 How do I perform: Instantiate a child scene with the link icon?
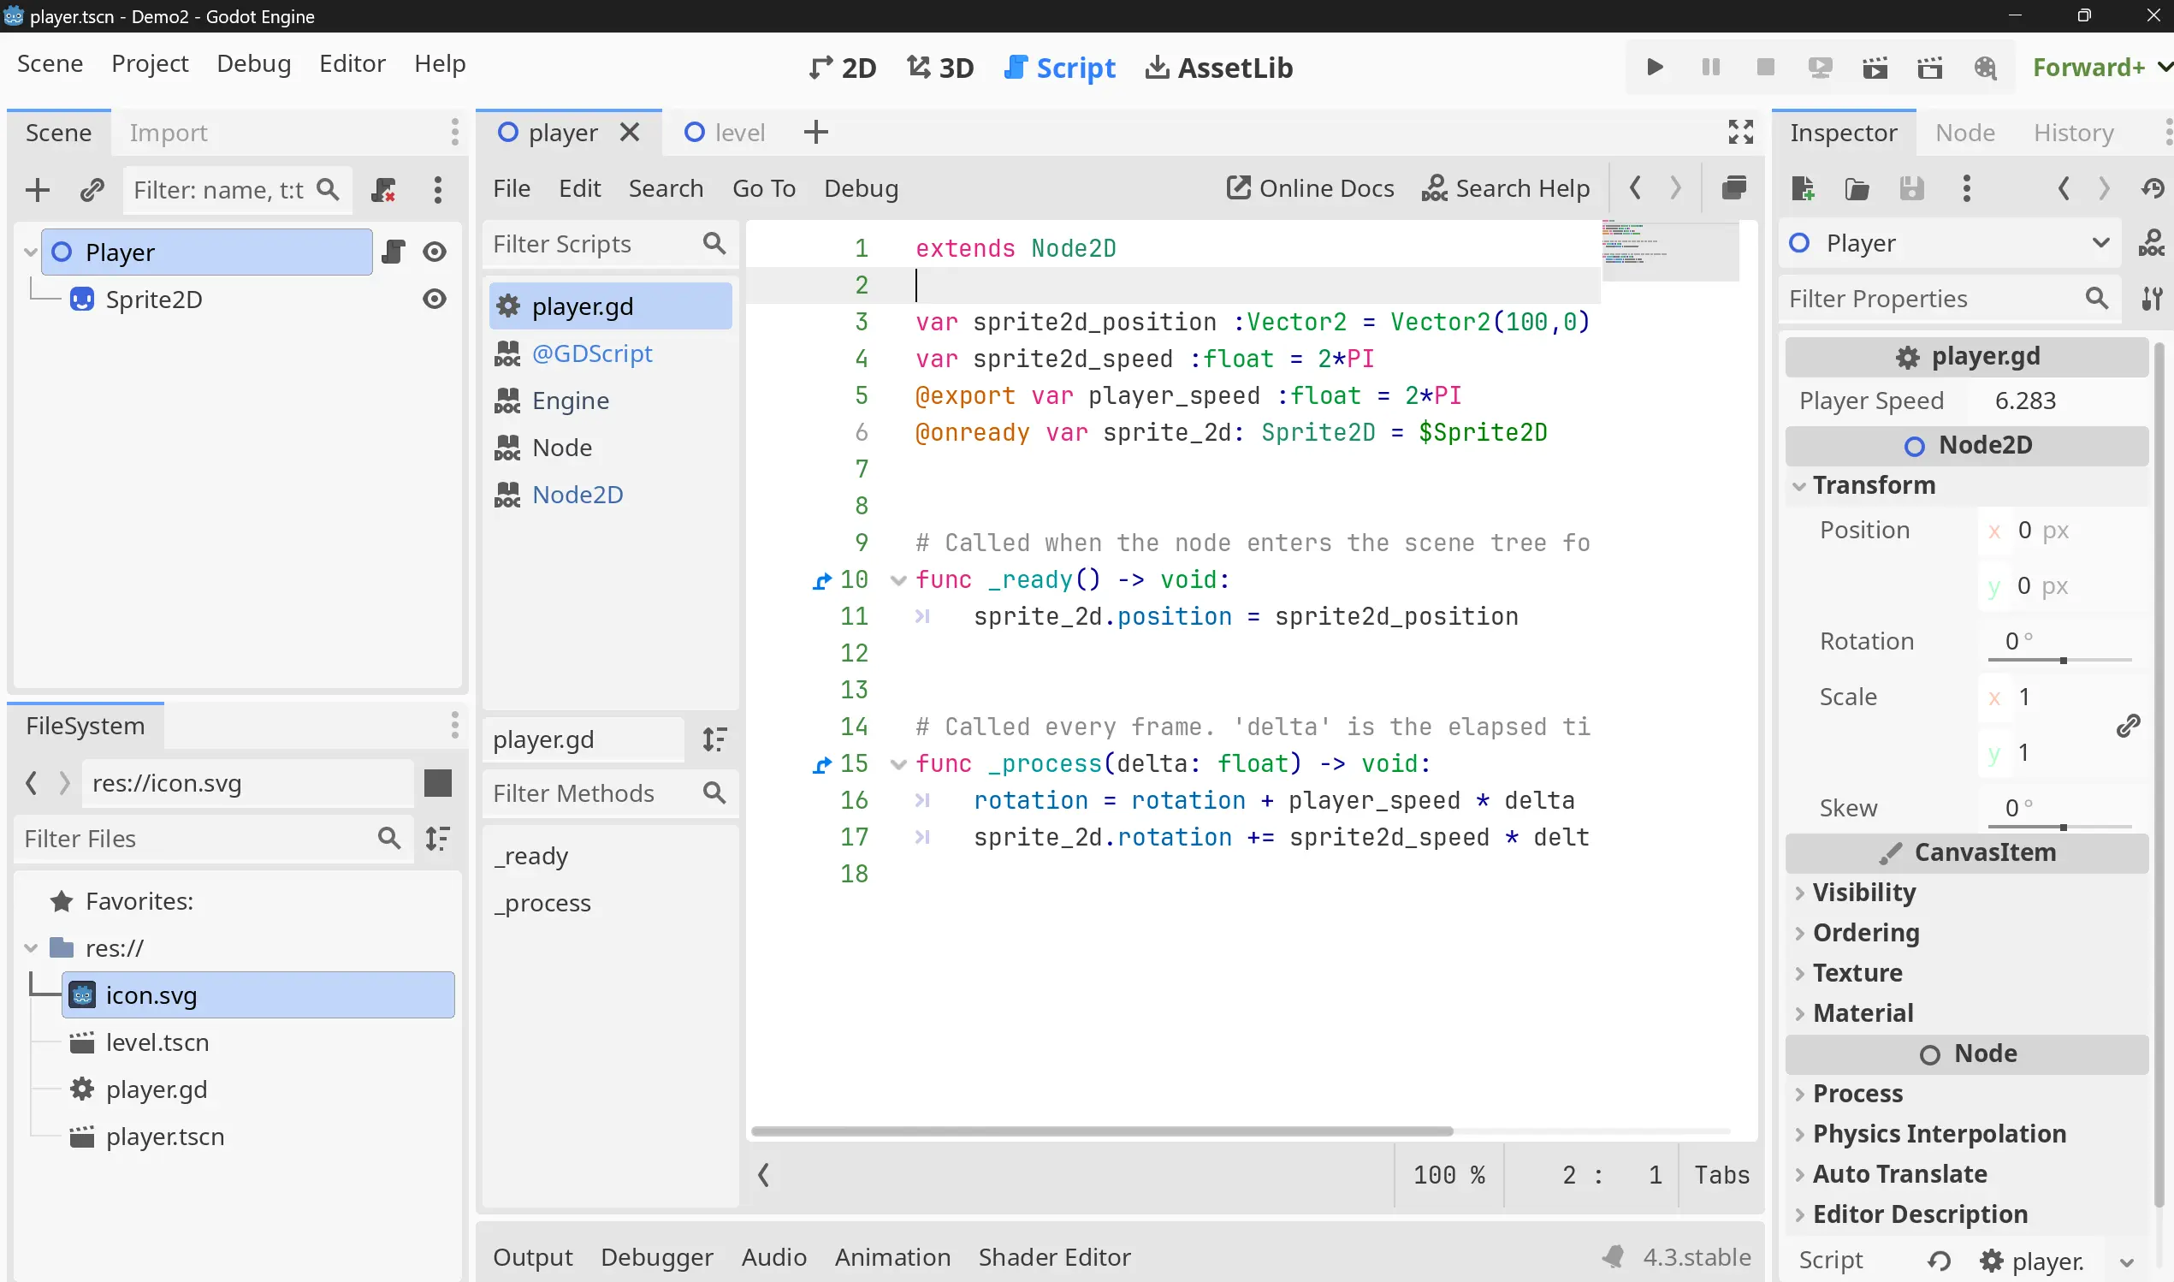[x=92, y=190]
